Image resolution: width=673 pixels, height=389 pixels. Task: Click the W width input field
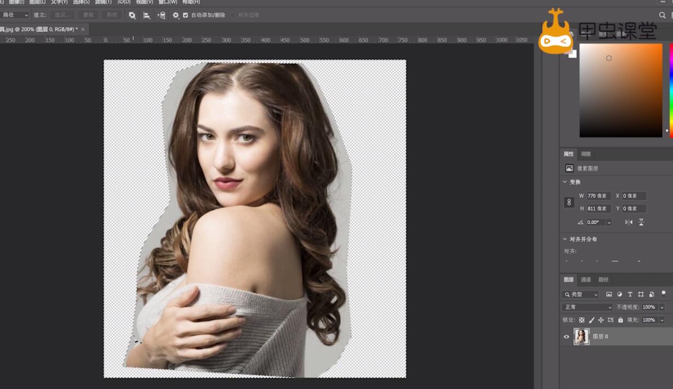tap(598, 196)
